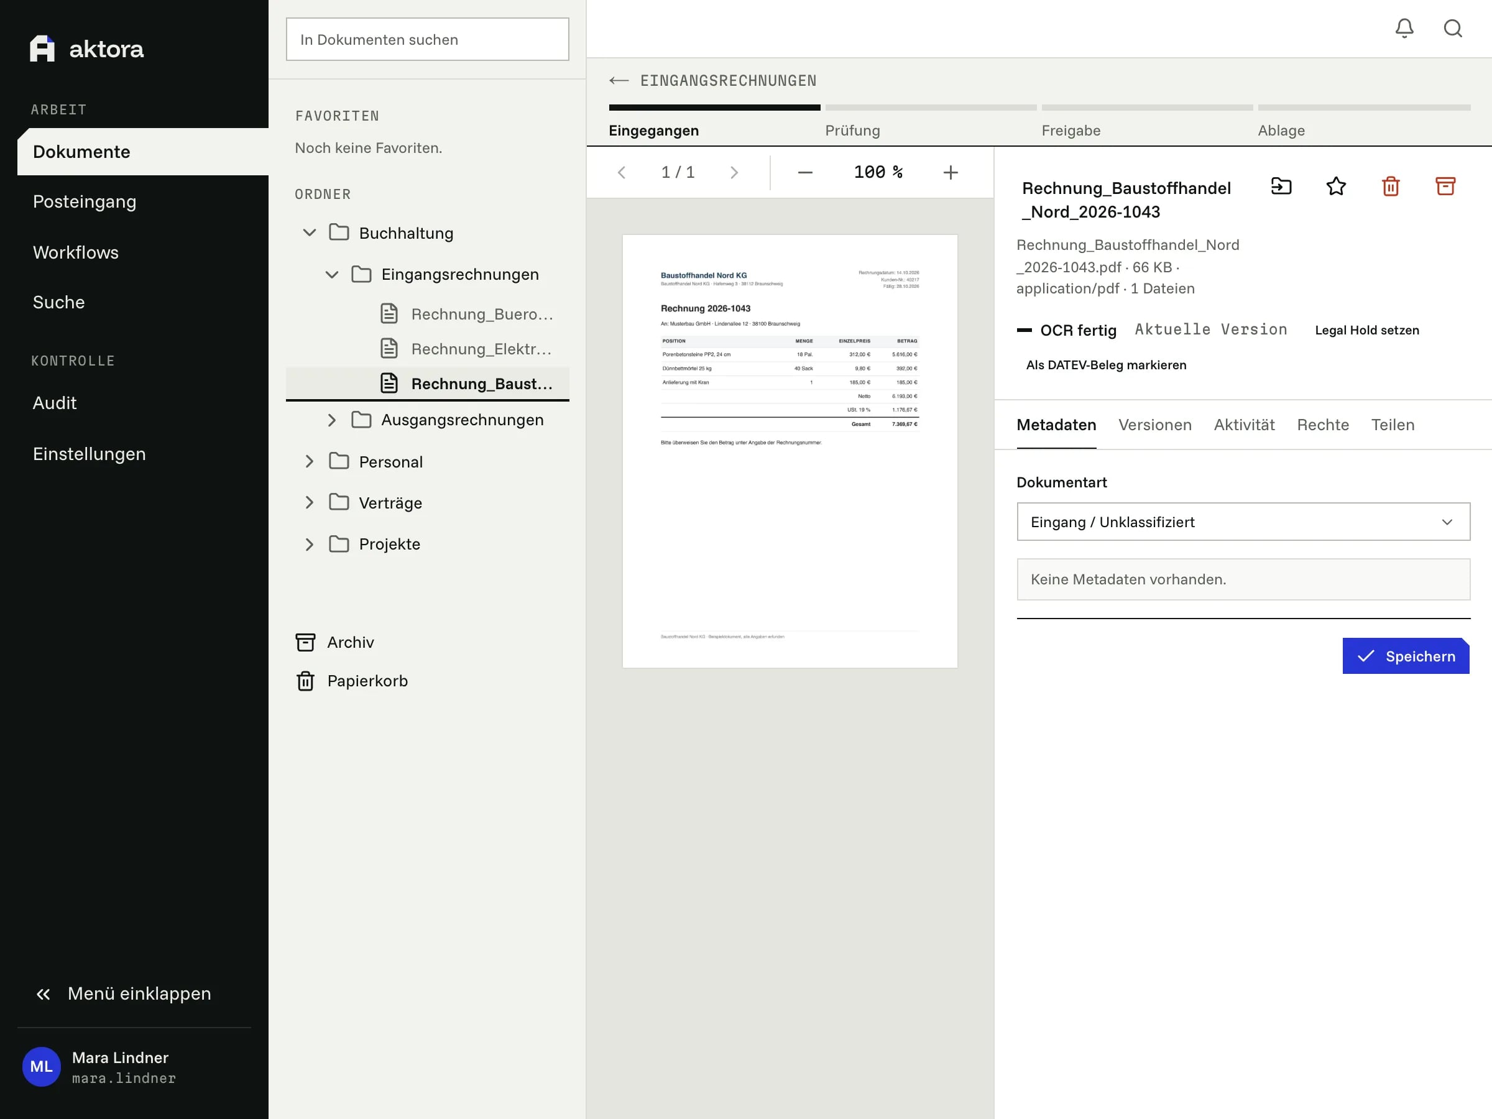
Task: Click the Speichern button
Action: coord(1406,656)
